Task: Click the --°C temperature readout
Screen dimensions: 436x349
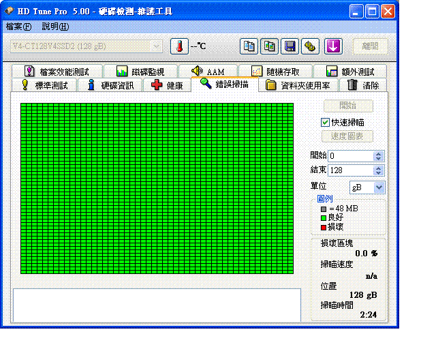Action: (198, 46)
